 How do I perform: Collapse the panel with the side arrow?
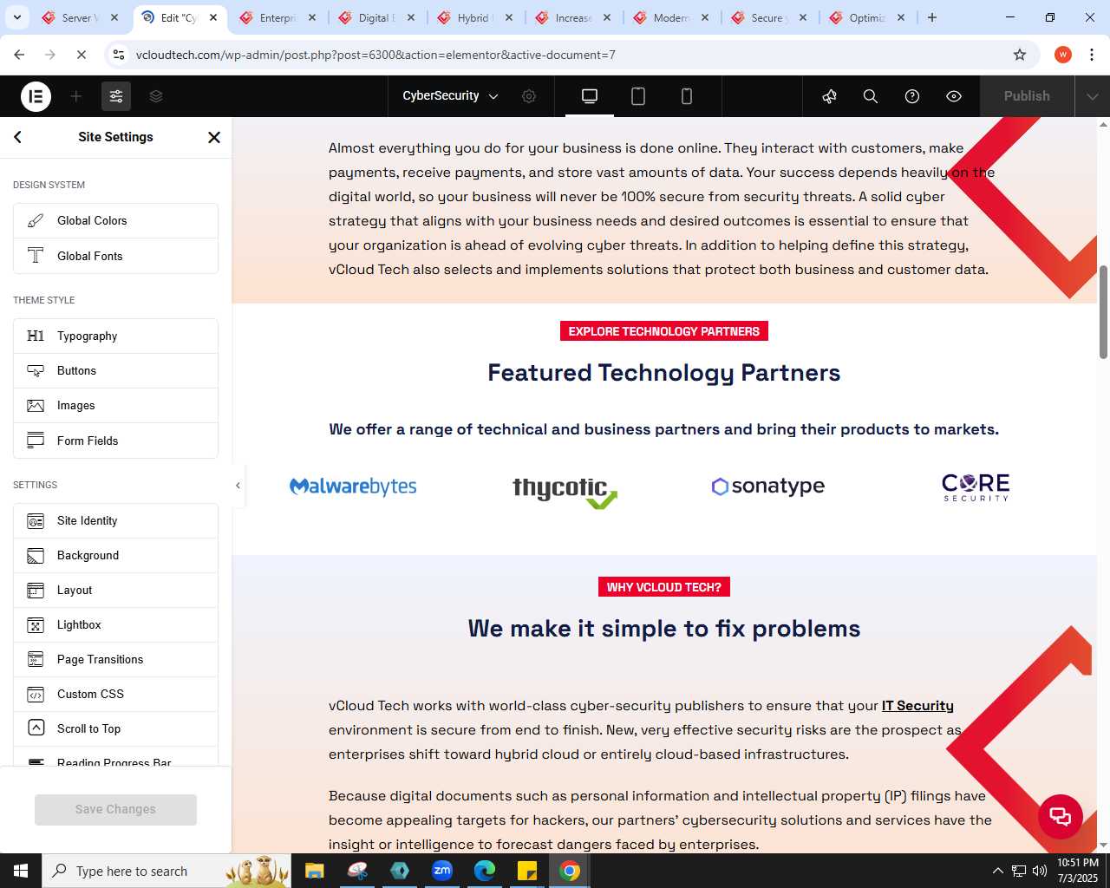click(238, 486)
